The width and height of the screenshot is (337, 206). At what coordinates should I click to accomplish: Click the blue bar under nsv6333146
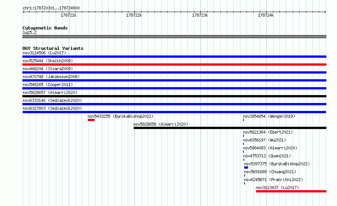tap(174, 104)
